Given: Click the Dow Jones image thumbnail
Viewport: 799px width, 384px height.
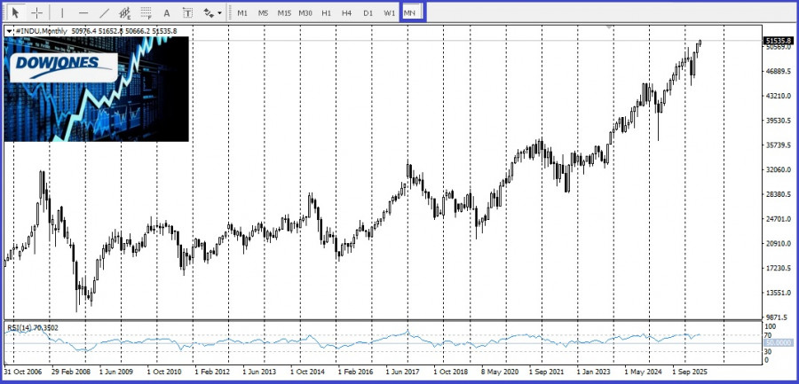Looking at the screenshot, I should tap(96, 89).
